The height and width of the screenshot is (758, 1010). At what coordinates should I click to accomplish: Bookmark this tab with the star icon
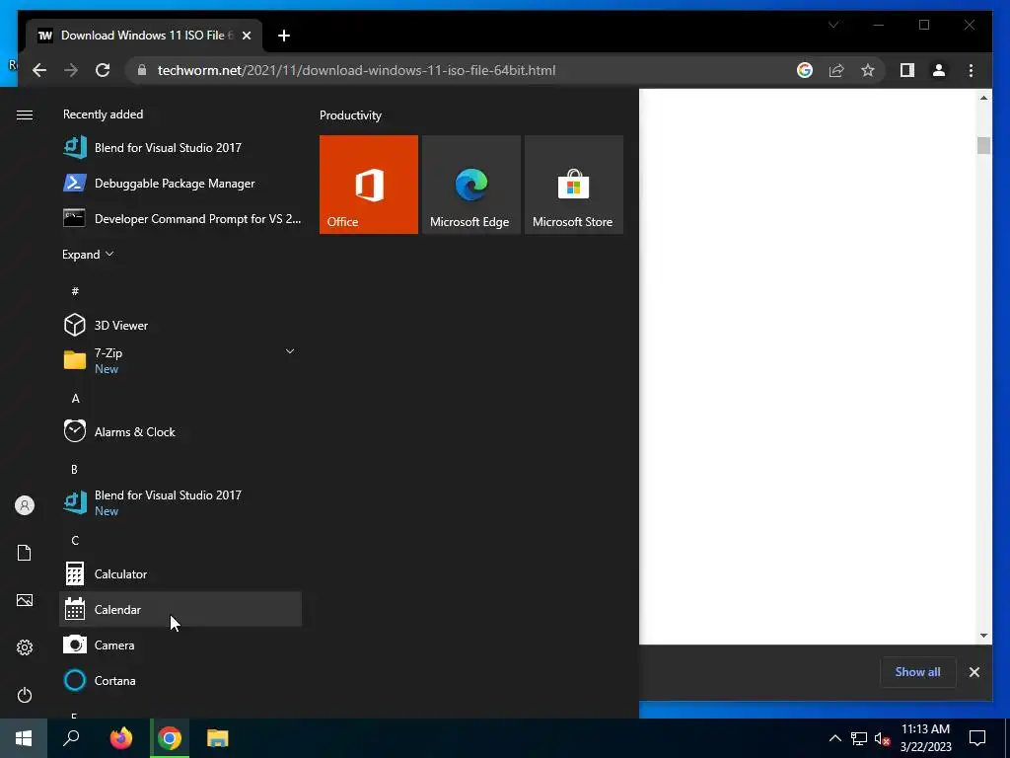[868, 70]
